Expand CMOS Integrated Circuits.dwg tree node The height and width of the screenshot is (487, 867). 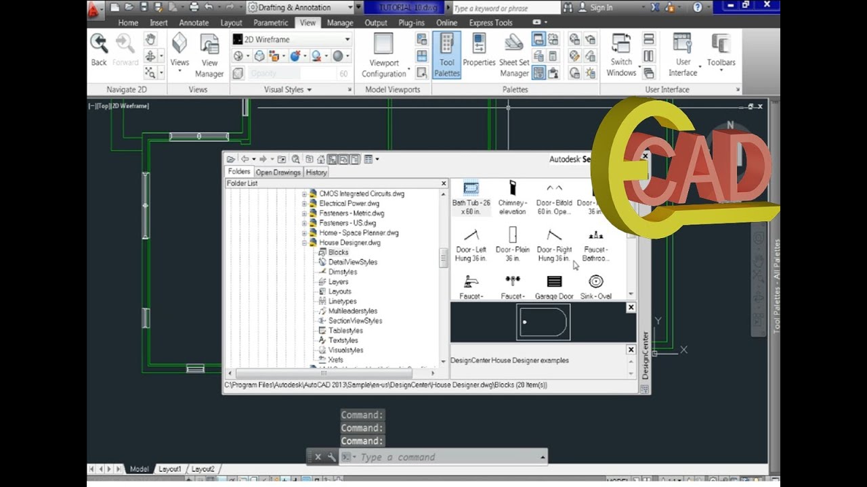305,194
